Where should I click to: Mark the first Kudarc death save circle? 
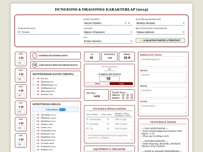(x=123, y=98)
